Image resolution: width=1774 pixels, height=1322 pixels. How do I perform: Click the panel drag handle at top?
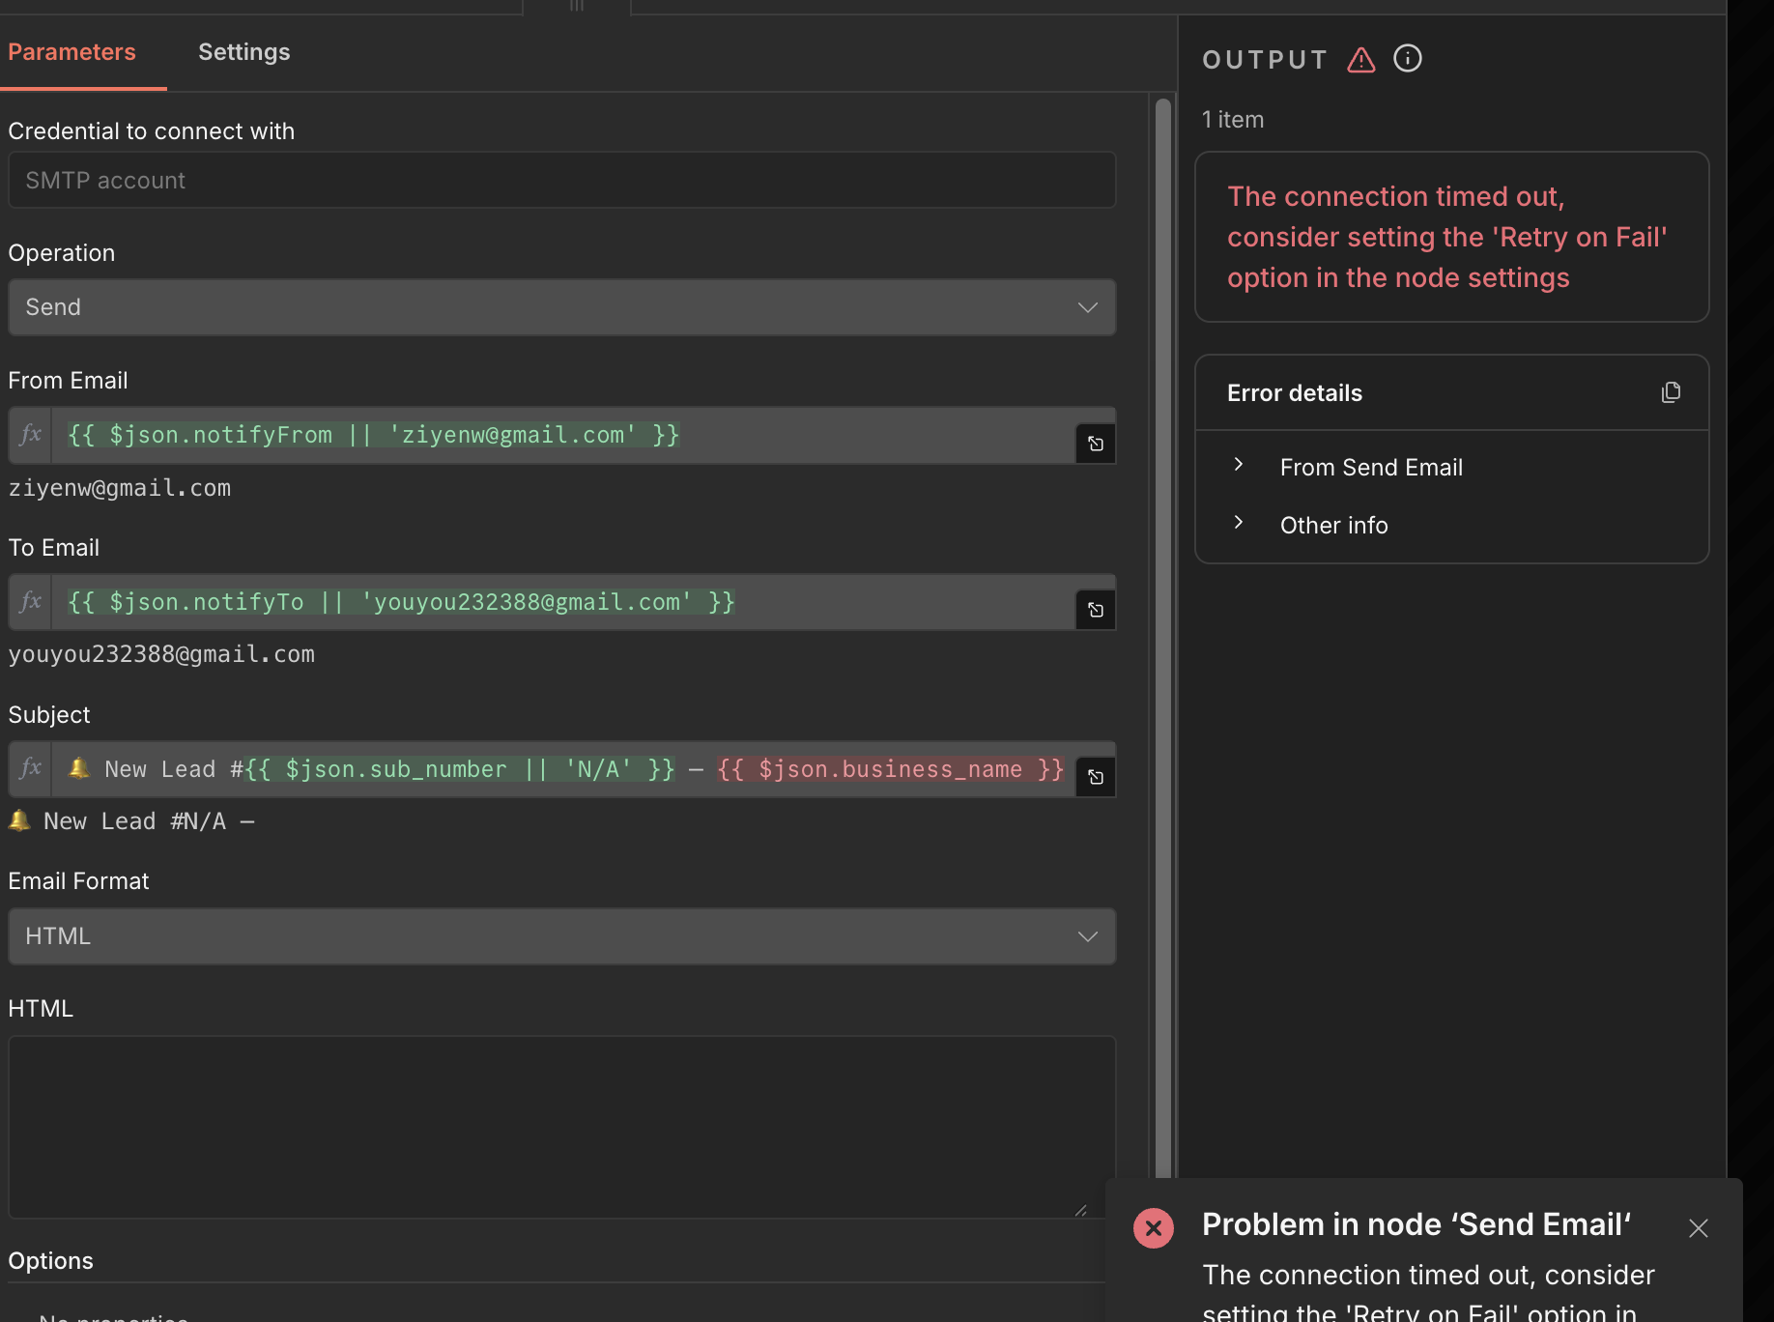pos(577,7)
